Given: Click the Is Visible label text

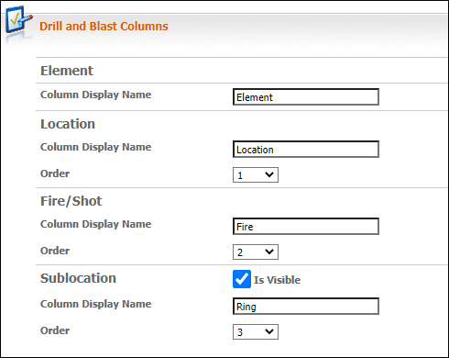Looking at the screenshot, I should coord(277,280).
